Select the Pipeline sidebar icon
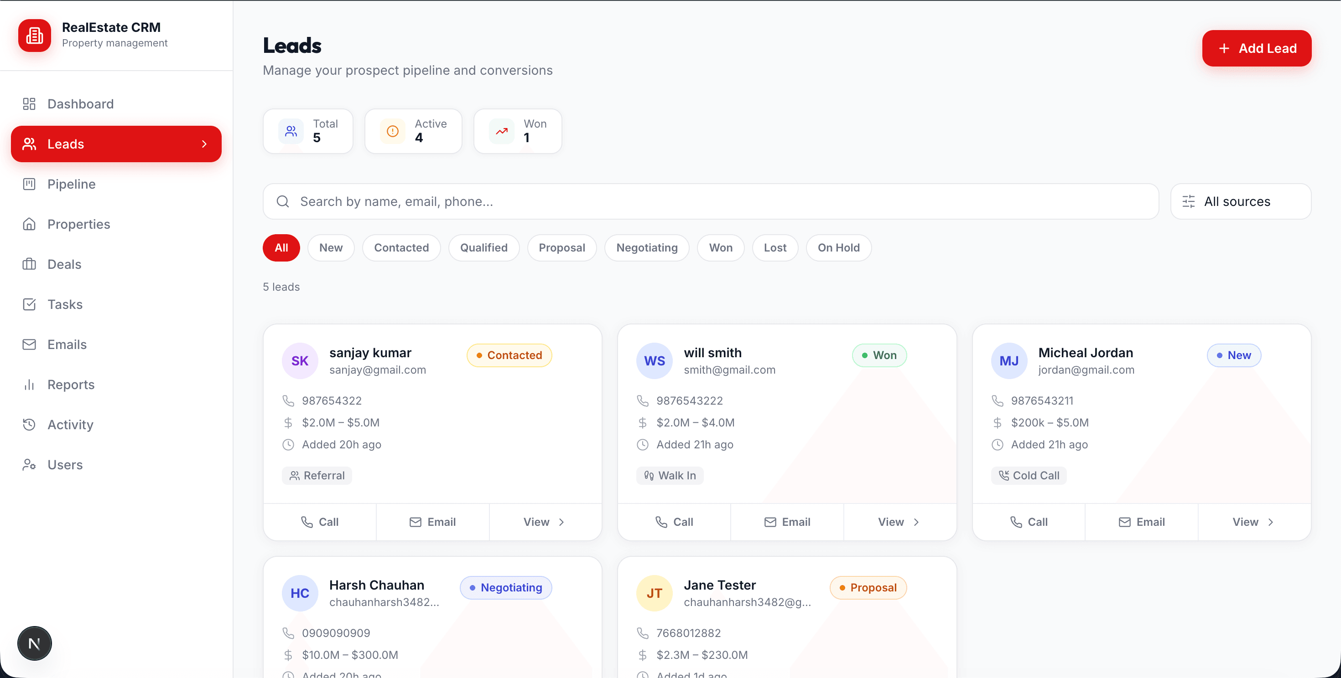1341x678 pixels. coord(30,184)
